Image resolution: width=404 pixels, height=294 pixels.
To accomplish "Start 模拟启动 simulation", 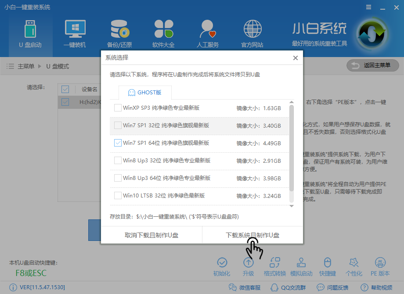I will [x=301, y=265].
